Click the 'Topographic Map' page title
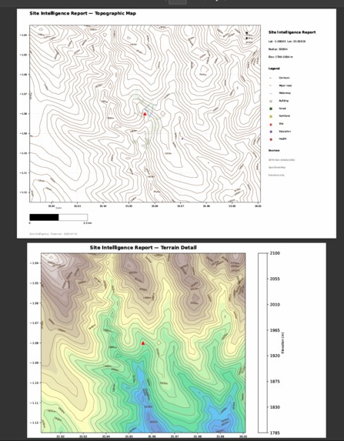The height and width of the screenshot is (441, 344). [82, 13]
